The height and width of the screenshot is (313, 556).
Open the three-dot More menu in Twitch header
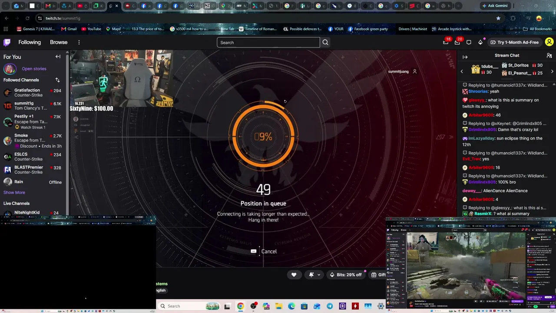click(79, 42)
